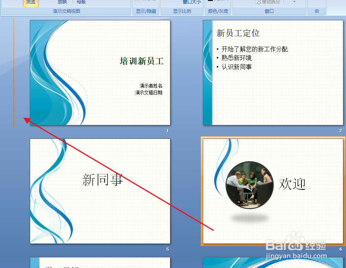Select slide 2 thumbnail titled 新员工定位
This screenshot has width=346, height=268.
click(x=273, y=72)
